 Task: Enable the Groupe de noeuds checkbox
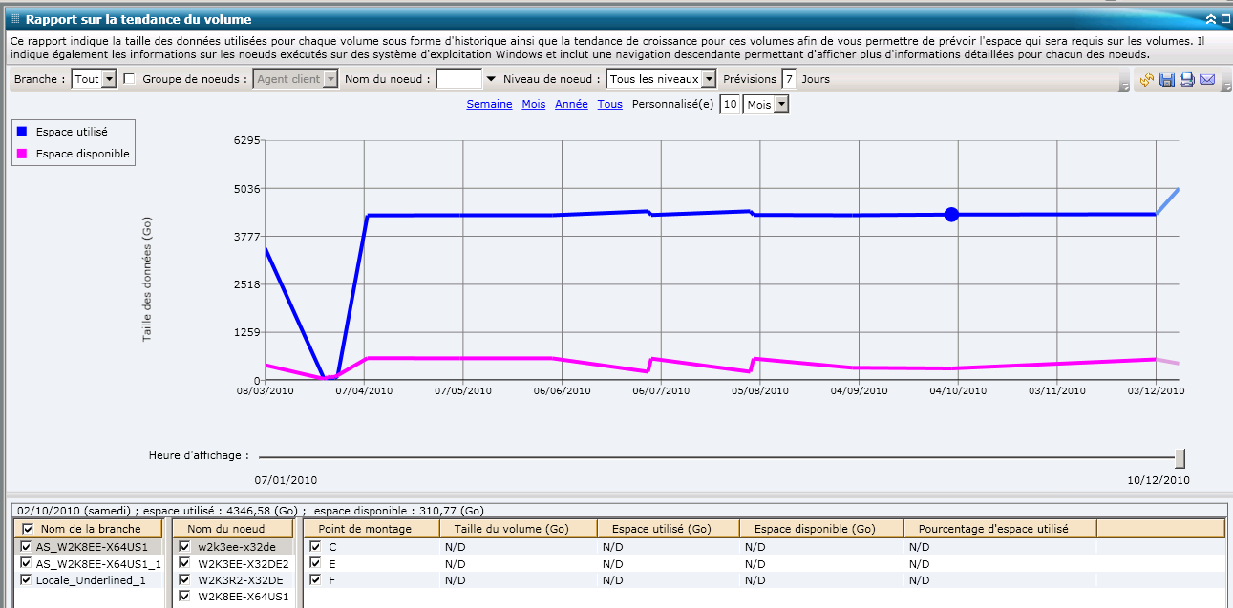point(130,79)
